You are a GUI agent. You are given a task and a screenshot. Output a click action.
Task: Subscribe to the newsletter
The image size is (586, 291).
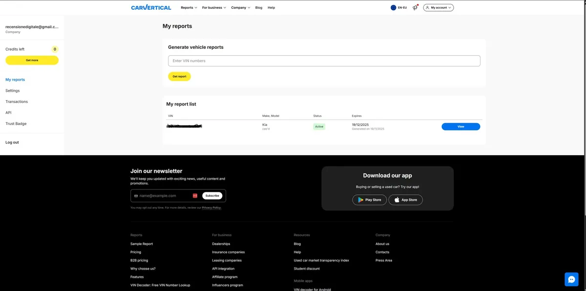click(x=212, y=196)
